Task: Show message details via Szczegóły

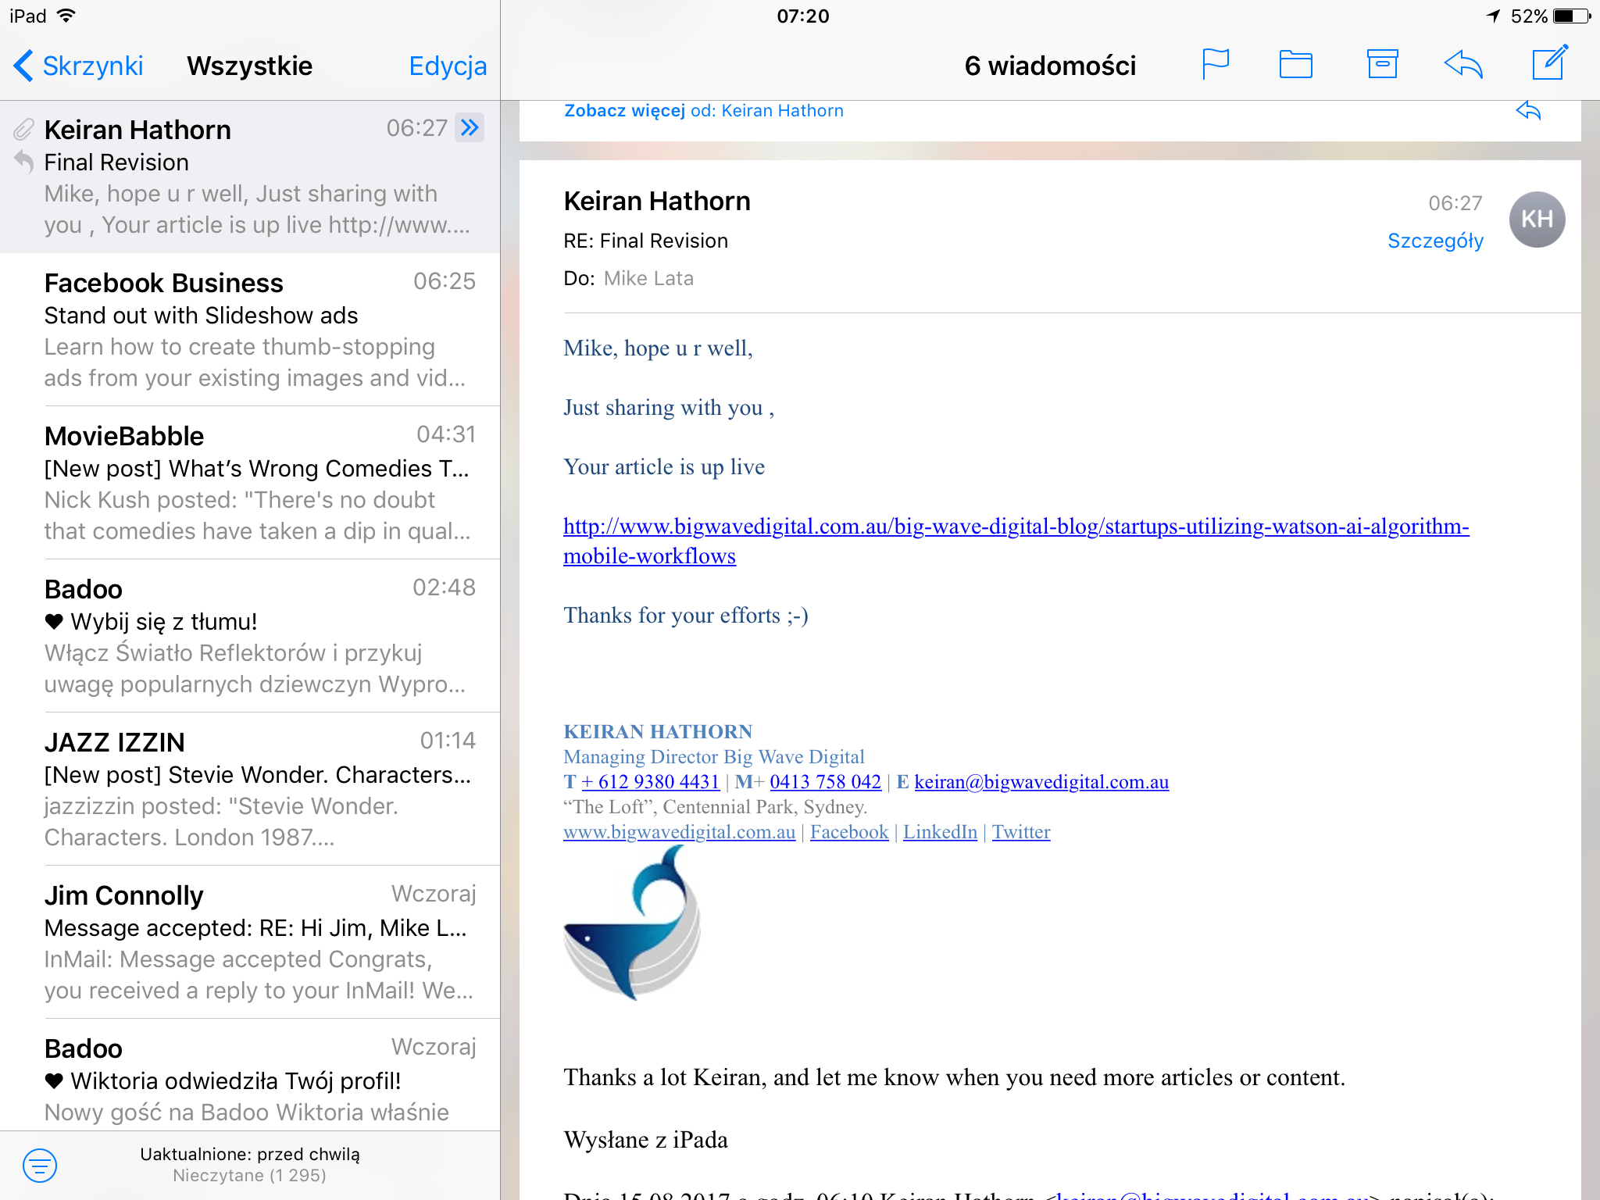Action: pyautogui.click(x=1434, y=241)
